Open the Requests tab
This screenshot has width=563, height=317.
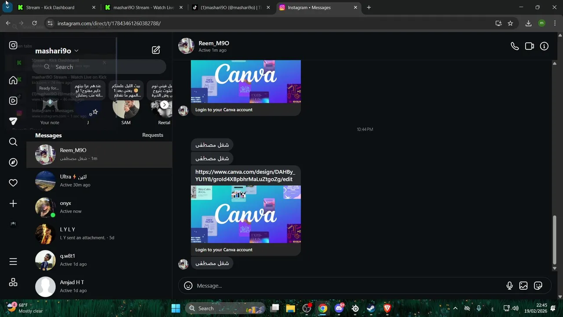[x=153, y=135]
